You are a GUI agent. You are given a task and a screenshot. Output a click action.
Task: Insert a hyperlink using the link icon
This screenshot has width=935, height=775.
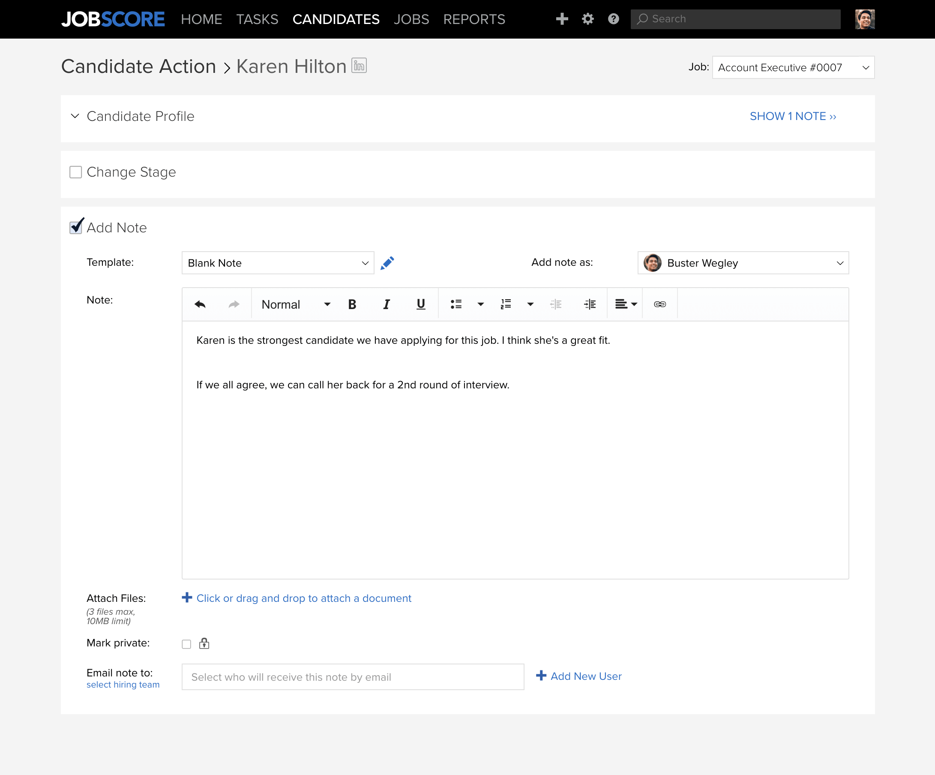[x=660, y=304]
